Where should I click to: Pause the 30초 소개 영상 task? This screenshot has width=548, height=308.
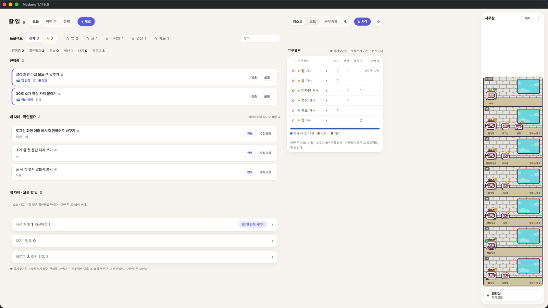253,97
